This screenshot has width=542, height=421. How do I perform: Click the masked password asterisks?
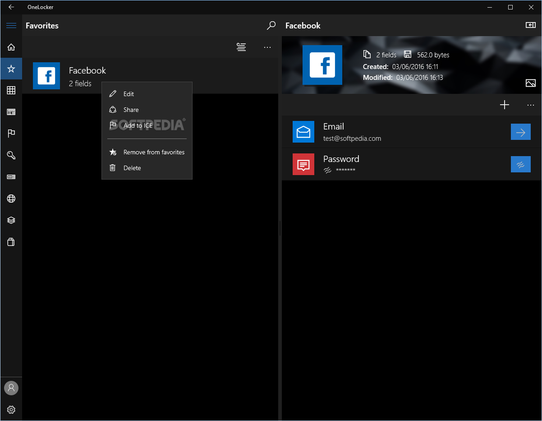pyautogui.click(x=345, y=171)
